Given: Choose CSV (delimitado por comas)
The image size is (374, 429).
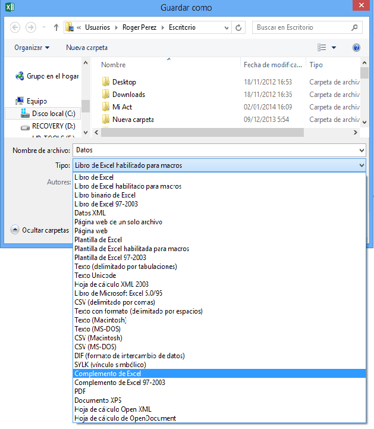Looking at the screenshot, I should click(219, 302).
